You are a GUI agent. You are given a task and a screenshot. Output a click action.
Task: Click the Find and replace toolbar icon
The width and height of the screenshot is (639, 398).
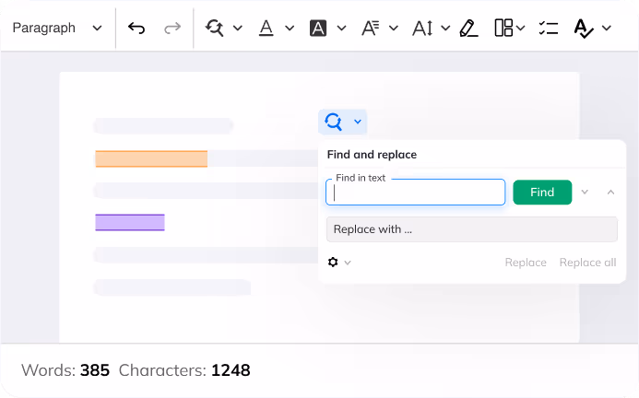(x=215, y=28)
